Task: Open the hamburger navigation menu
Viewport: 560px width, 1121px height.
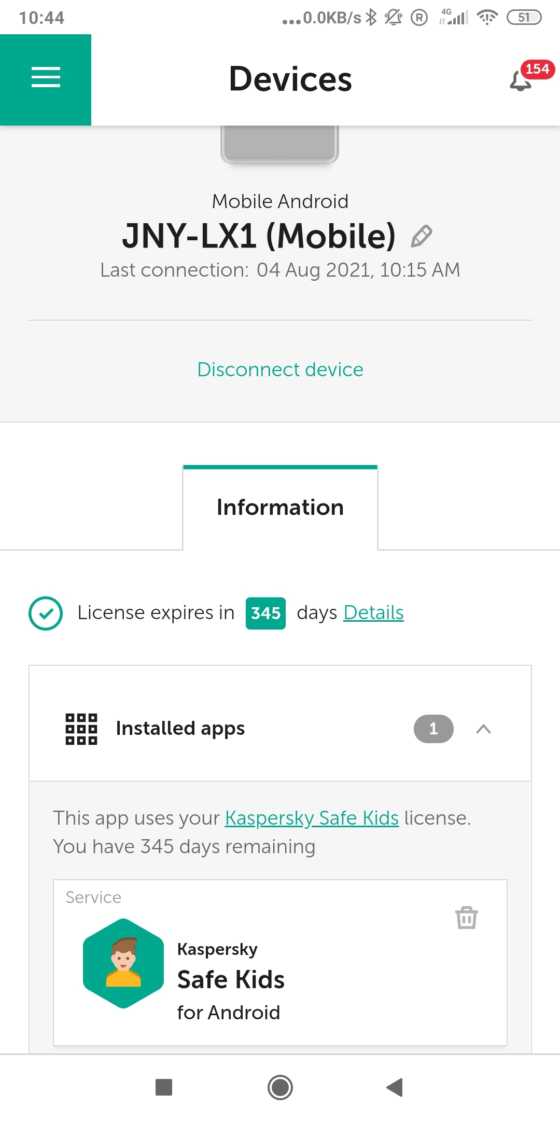Action: coord(46,78)
